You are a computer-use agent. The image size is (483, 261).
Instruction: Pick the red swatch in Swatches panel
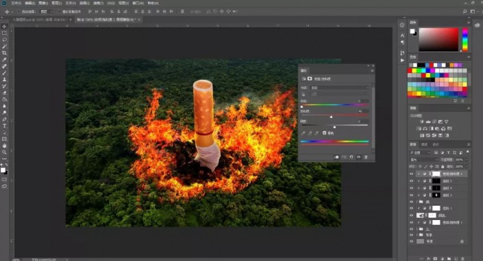pyautogui.click(x=410, y=70)
